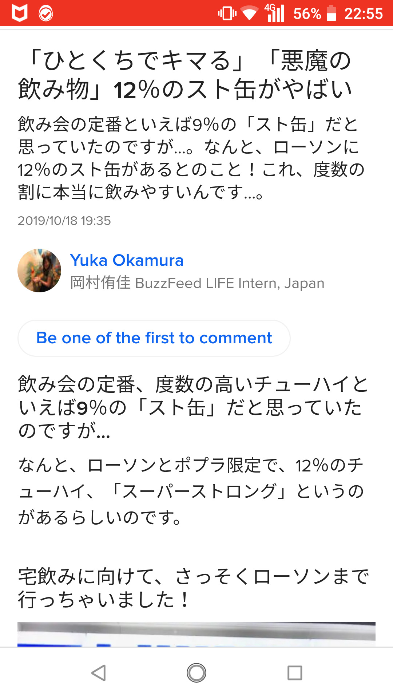
Task: Tap the McAfee shield status icon
Action: click(20, 13)
